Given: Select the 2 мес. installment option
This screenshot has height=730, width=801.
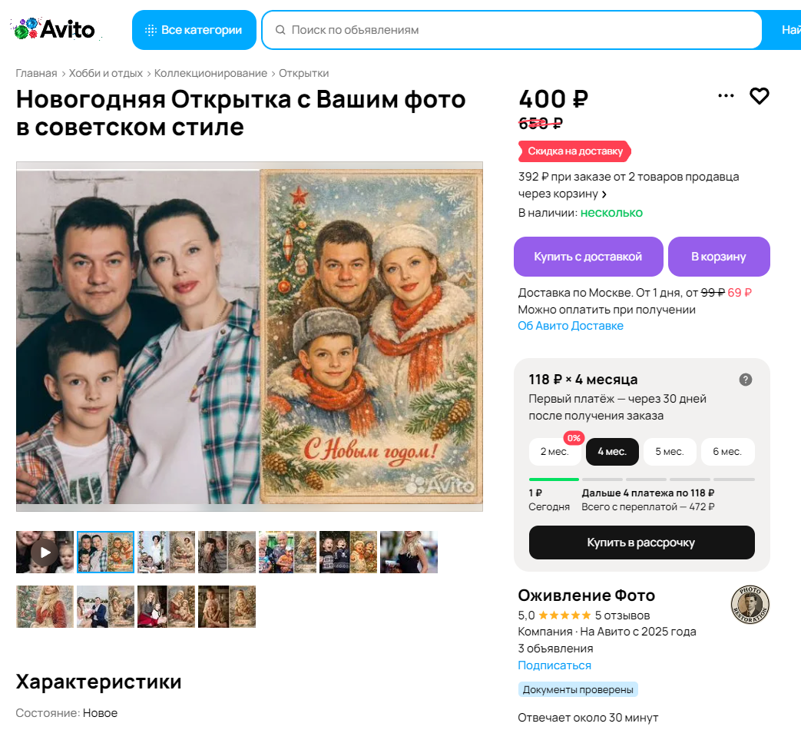Looking at the screenshot, I should tap(554, 452).
